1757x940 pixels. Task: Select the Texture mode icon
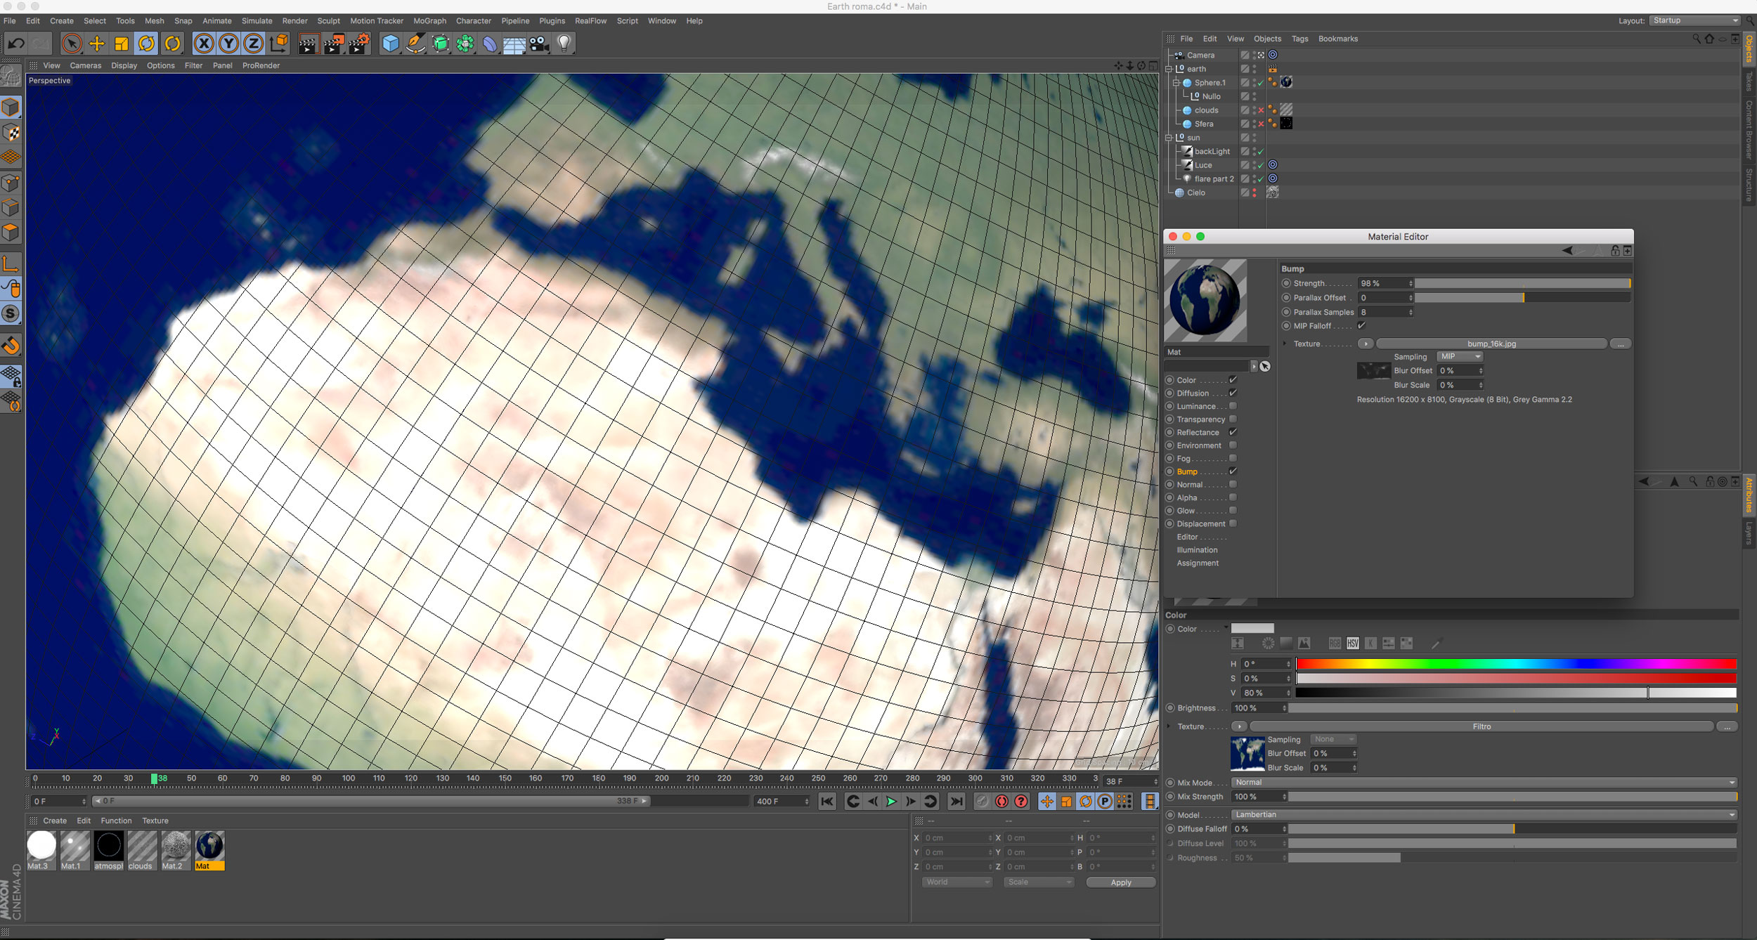11,132
